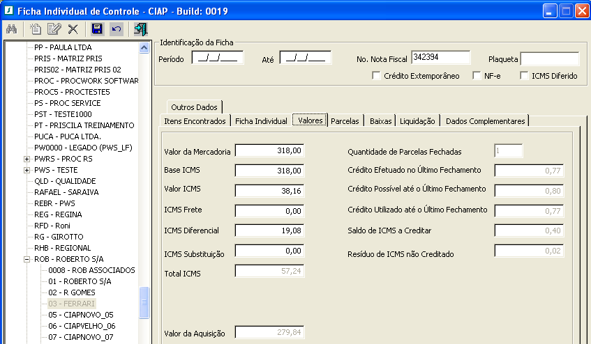Click the binoculars search icon
Screen dimensions: 591x344
coord(11,29)
